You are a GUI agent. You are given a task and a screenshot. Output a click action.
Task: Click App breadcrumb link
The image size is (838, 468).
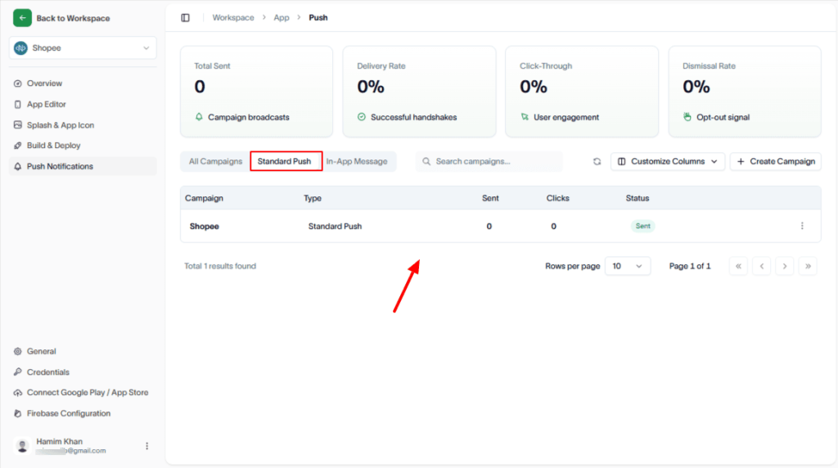point(282,18)
